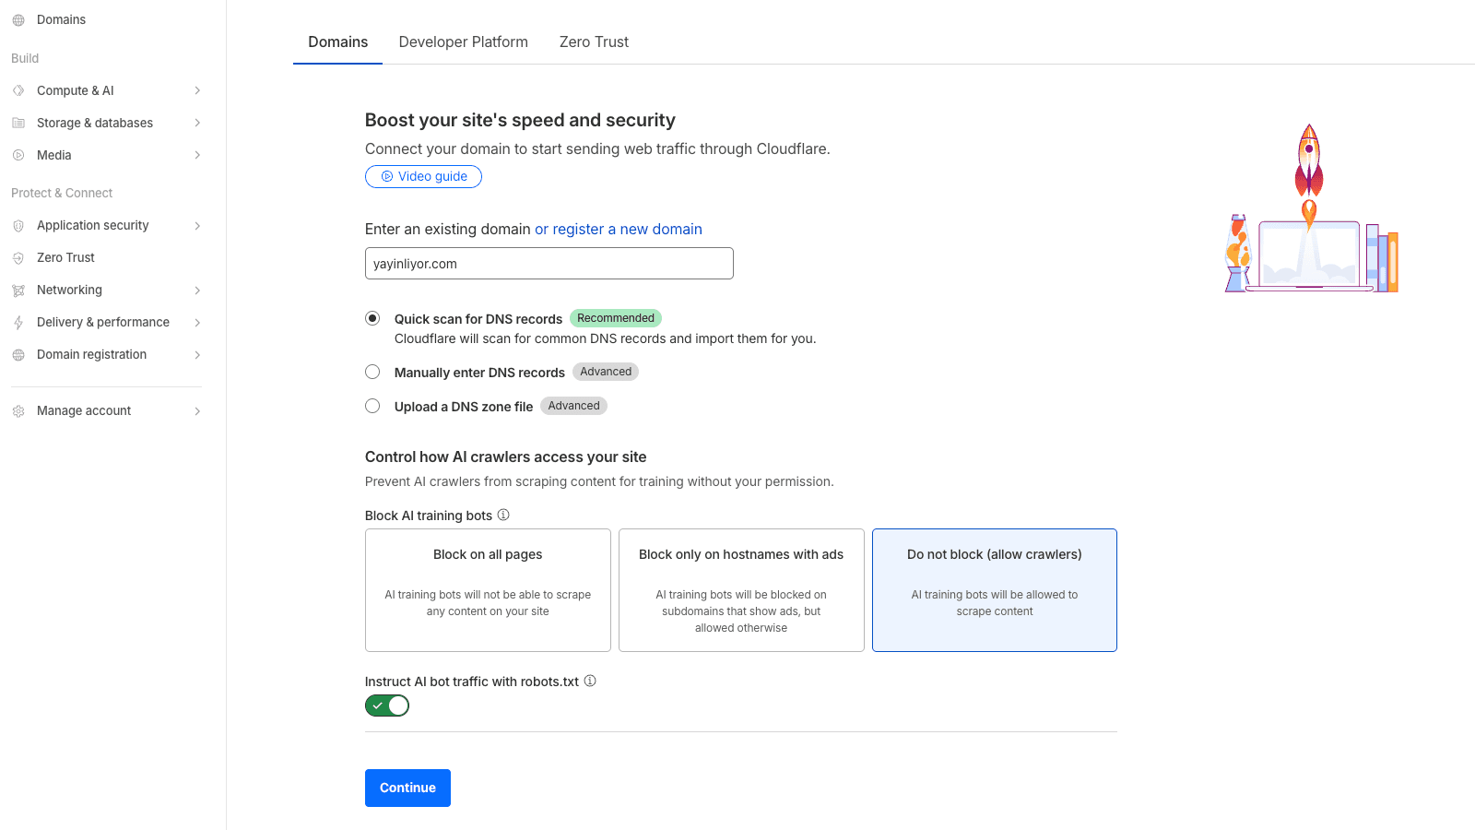The width and height of the screenshot is (1475, 830).
Task: Choose the Block on all pages card
Action: [x=488, y=590]
